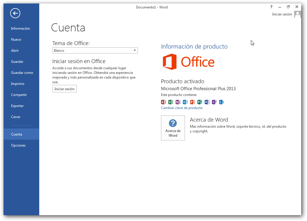The image size is (307, 221).
Task: Click the Publisher icon in product contents
Action: (200, 102)
